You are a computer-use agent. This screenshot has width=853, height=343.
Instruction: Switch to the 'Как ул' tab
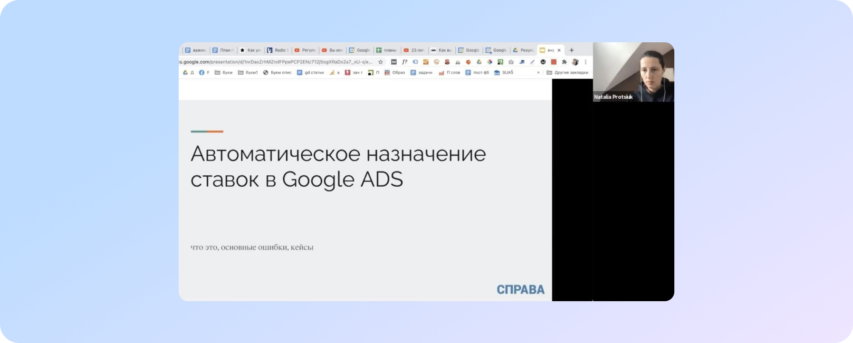point(250,50)
